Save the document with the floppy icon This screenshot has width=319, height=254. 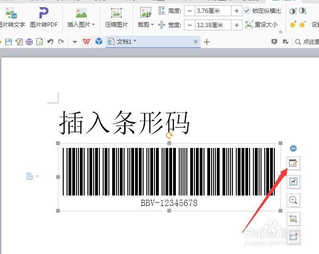click(9, 42)
